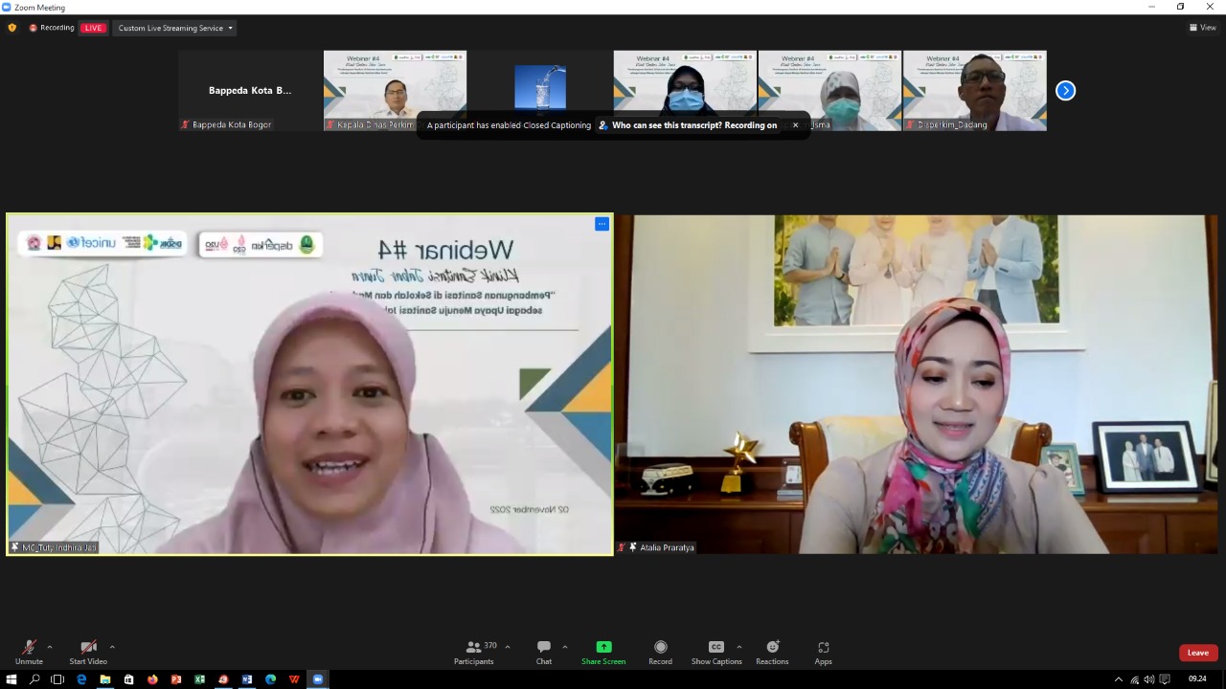The image size is (1226, 689).
Task: Select MC_Tuty Indhira's video tile
Action: [309, 384]
